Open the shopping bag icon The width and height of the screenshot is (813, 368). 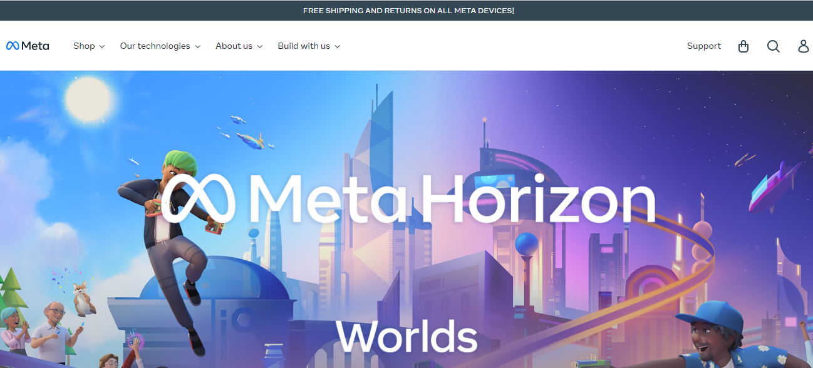(x=743, y=46)
